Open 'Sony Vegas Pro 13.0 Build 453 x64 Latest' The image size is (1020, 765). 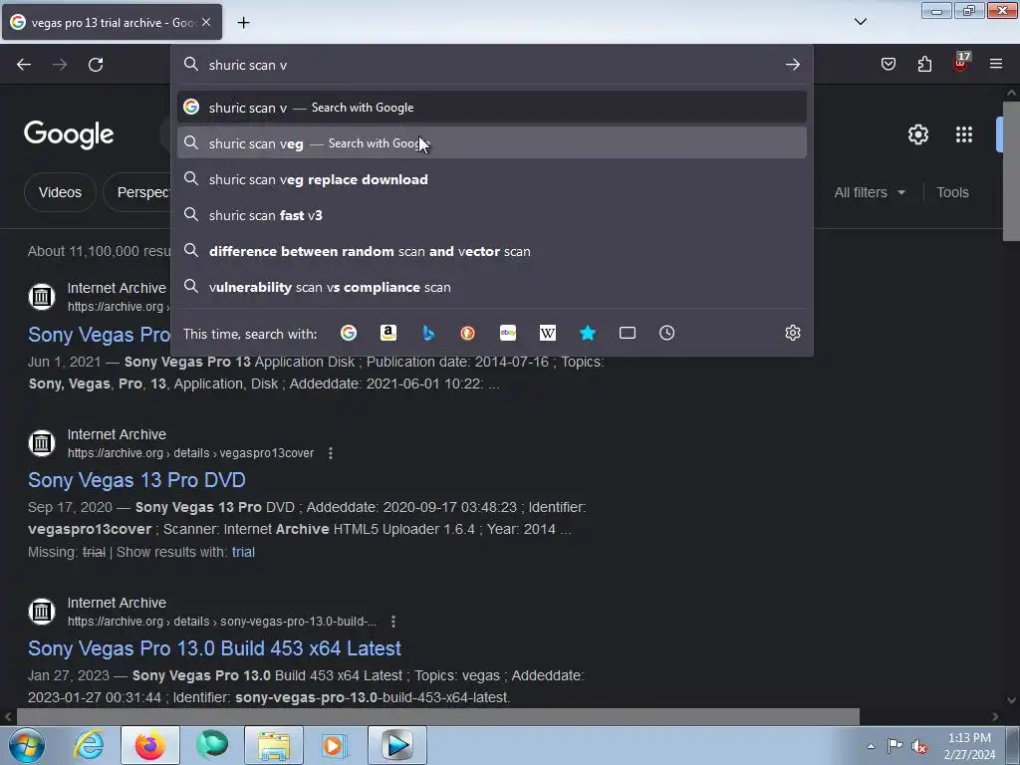point(215,648)
